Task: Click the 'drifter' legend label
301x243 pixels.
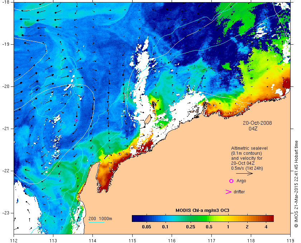Action: 239,192
